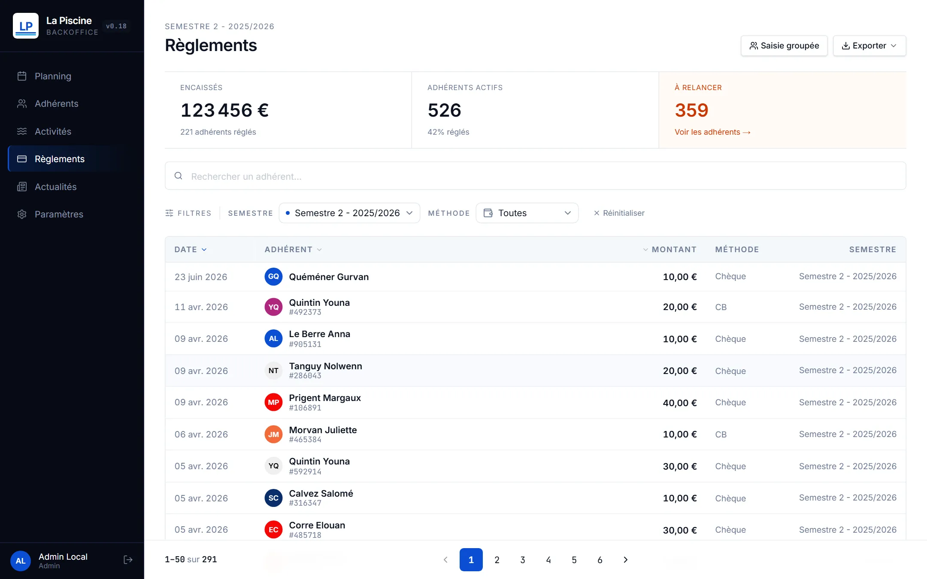This screenshot has width=927, height=579.
Task: Focus the Rechercher un adhérent search field
Action: pyautogui.click(x=535, y=176)
